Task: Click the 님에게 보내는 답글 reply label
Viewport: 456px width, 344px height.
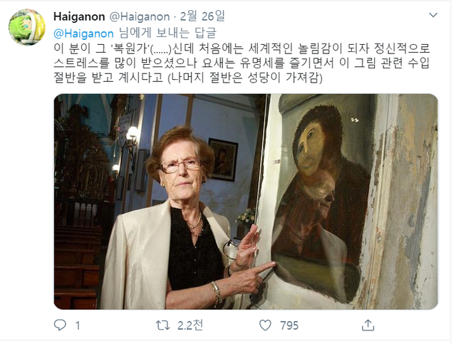Action: [168, 33]
